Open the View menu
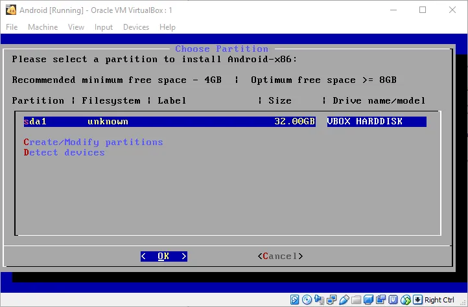The image size is (468, 307). pyautogui.click(x=76, y=27)
